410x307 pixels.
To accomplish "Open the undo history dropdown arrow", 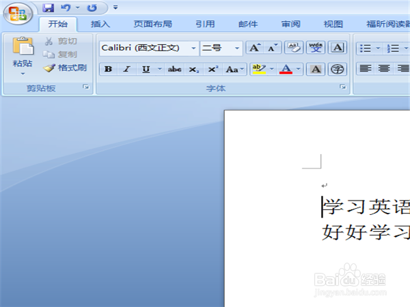I will tap(78, 8).
